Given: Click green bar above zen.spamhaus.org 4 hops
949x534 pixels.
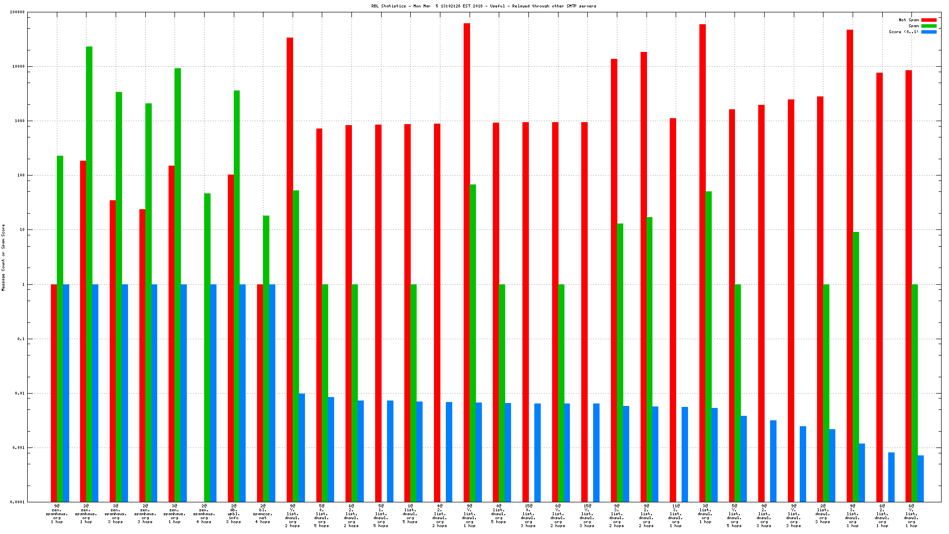Looking at the screenshot, I should pos(207,346).
